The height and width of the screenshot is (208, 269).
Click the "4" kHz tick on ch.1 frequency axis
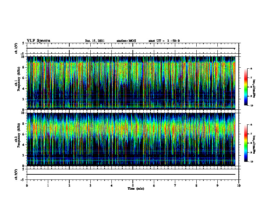coord(24,89)
